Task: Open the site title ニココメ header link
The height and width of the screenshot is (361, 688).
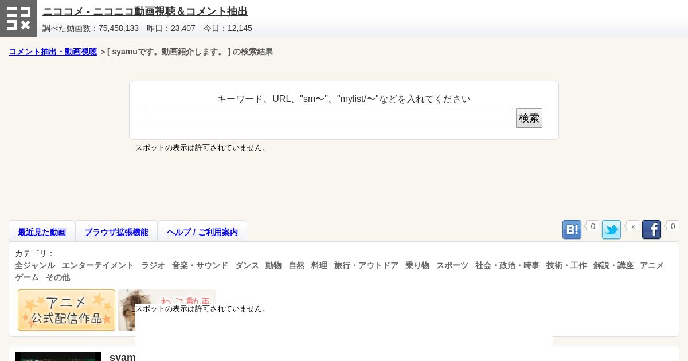Action: coord(145,11)
